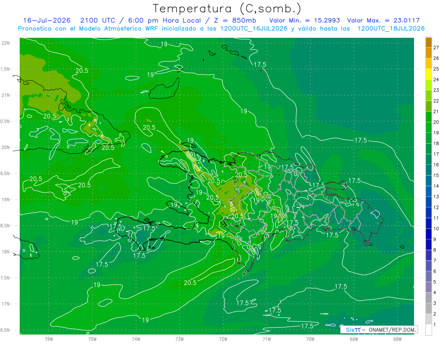Click the Temperatura (C,somb.) title
Screen dimensions: 446x344
coord(227,9)
